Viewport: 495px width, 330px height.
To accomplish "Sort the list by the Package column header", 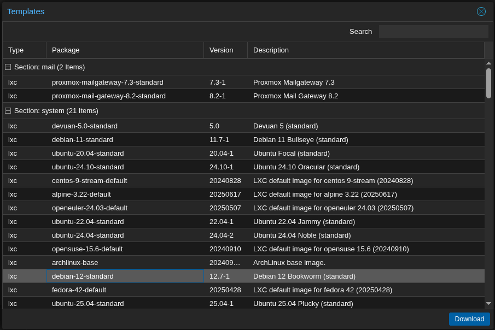I will tap(125, 50).
